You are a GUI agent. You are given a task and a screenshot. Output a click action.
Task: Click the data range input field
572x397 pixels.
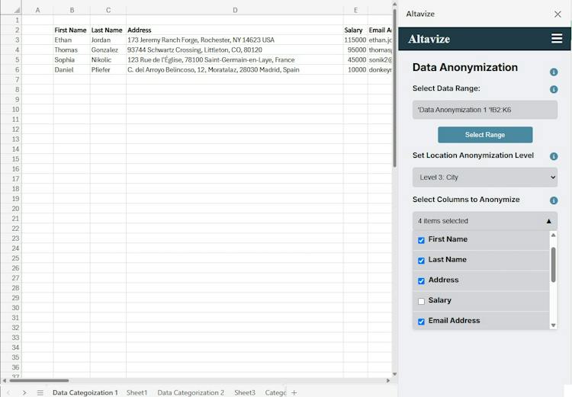(x=484, y=110)
